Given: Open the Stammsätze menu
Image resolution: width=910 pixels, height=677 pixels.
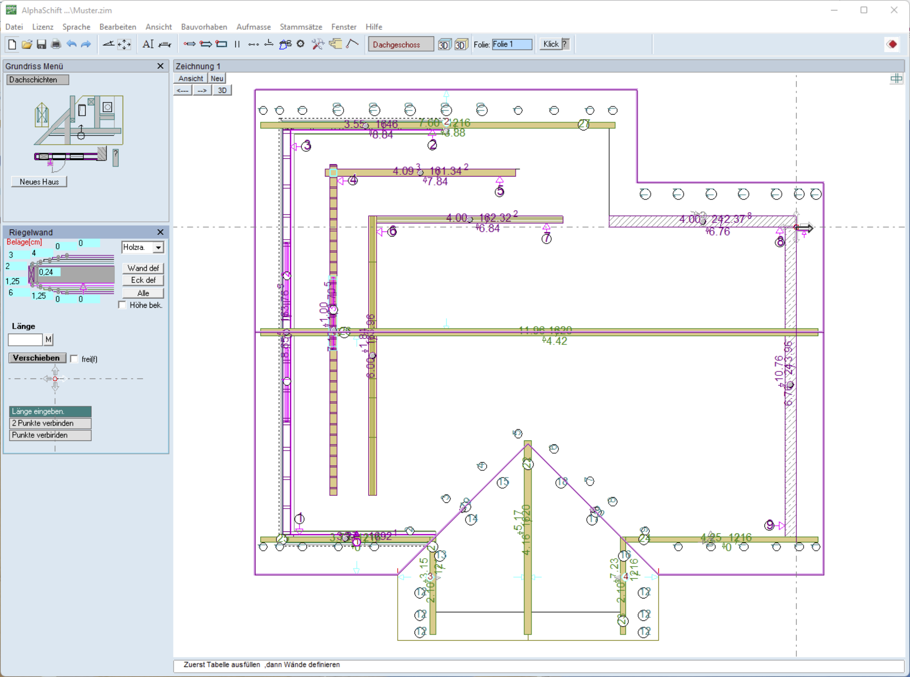Looking at the screenshot, I should [300, 27].
